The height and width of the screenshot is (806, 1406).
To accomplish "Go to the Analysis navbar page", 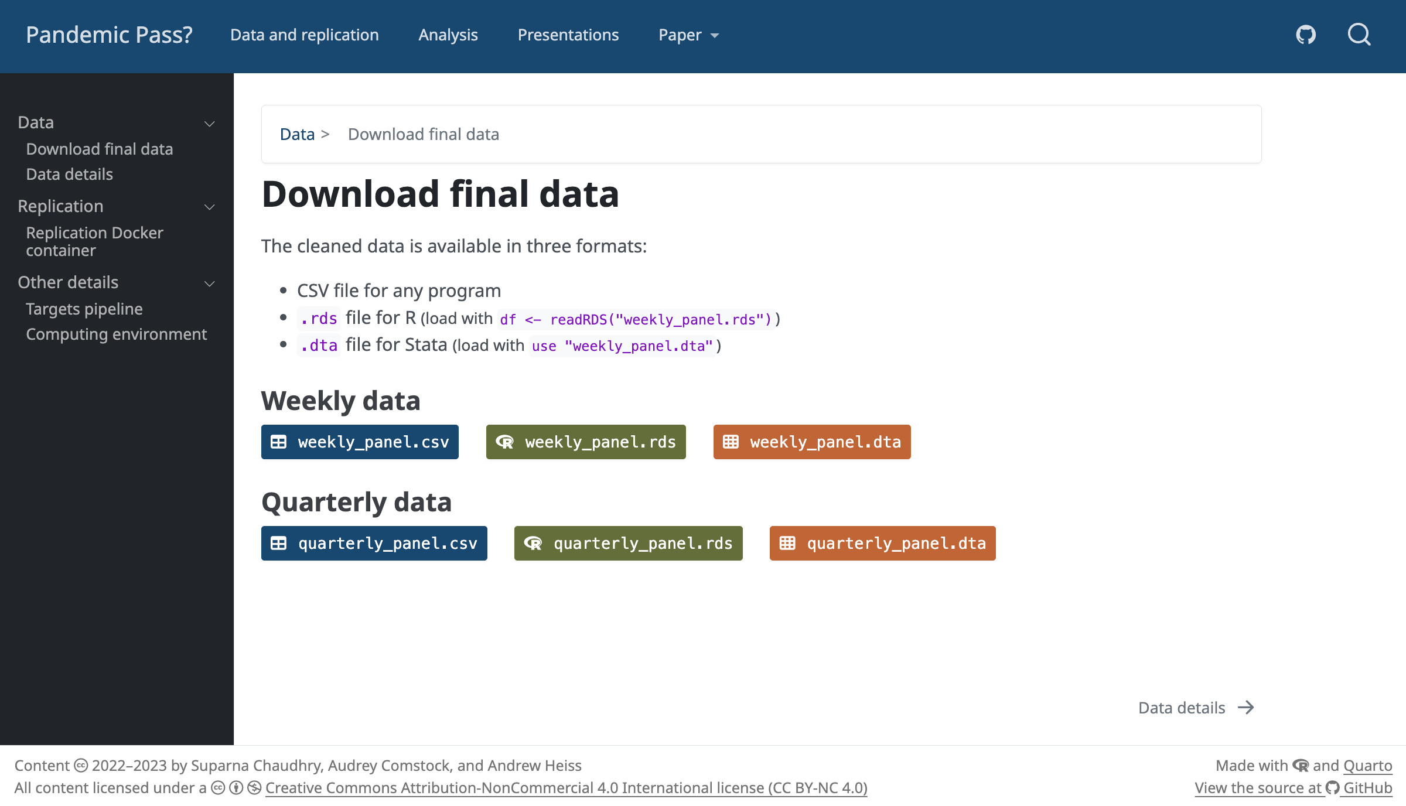I will click(x=448, y=35).
